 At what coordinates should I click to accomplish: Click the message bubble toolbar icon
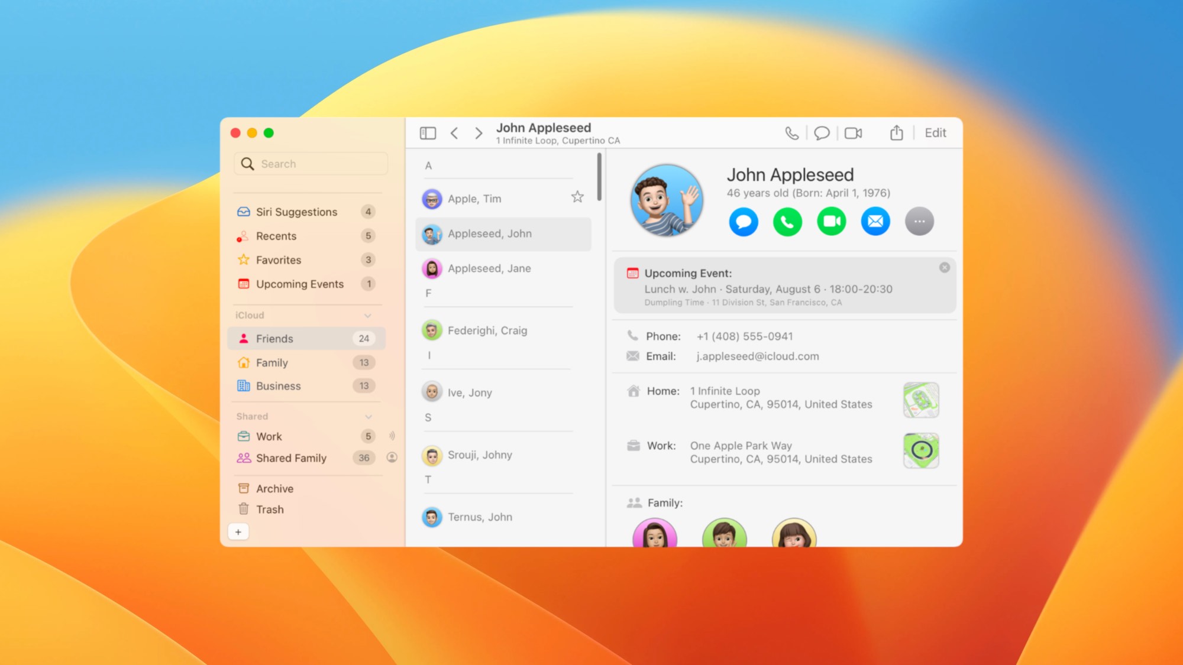[822, 133]
